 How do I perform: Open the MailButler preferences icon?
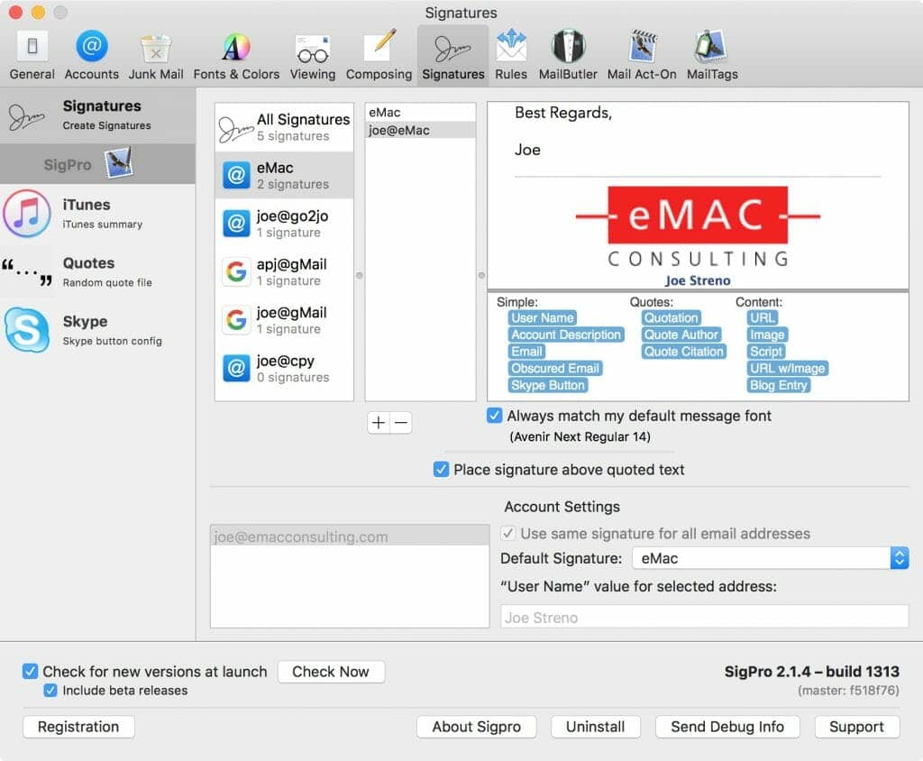point(568,55)
